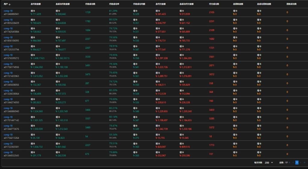This screenshot has height=169, width=308.
Task: Open cong-18 link for account a01855228439
Action: [8, 20]
